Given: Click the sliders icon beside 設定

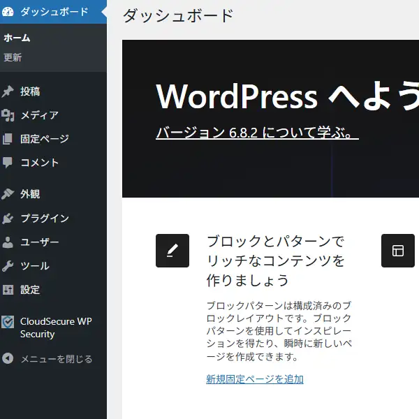Looking at the screenshot, I should (8, 290).
